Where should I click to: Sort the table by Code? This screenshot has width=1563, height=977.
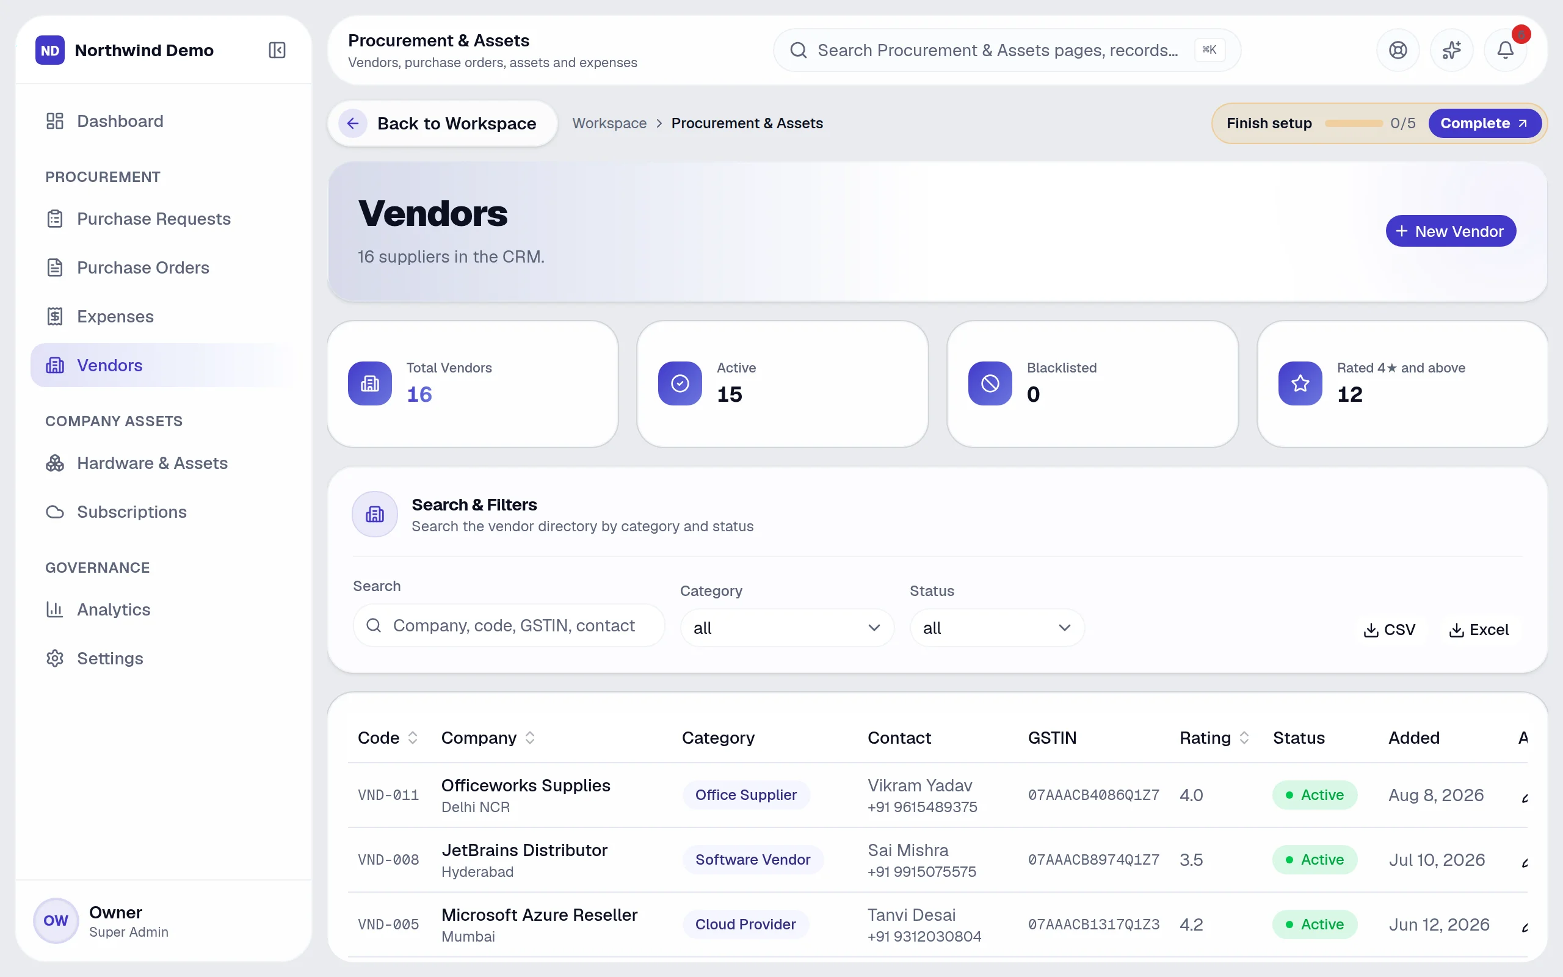(388, 738)
